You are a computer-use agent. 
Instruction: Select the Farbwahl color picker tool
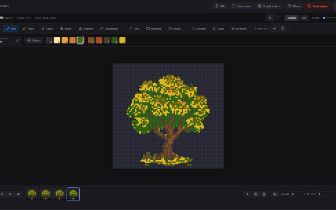pyautogui.click(x=239, y=28)
